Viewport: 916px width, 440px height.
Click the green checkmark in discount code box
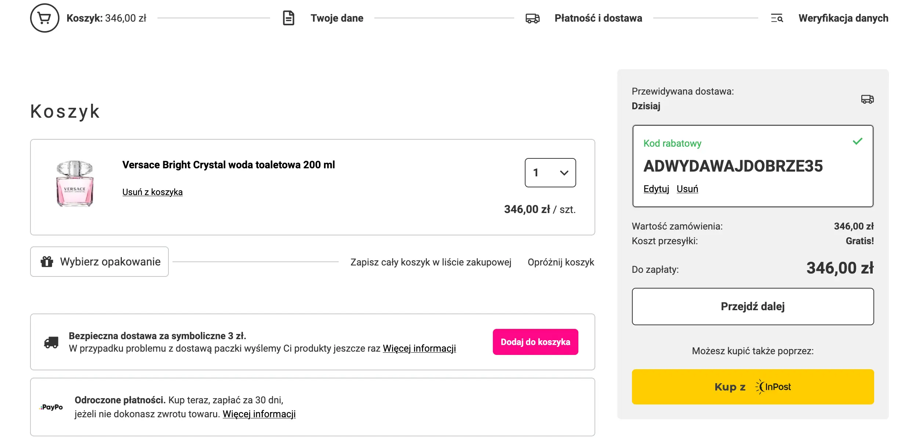(x=857, y=142)
